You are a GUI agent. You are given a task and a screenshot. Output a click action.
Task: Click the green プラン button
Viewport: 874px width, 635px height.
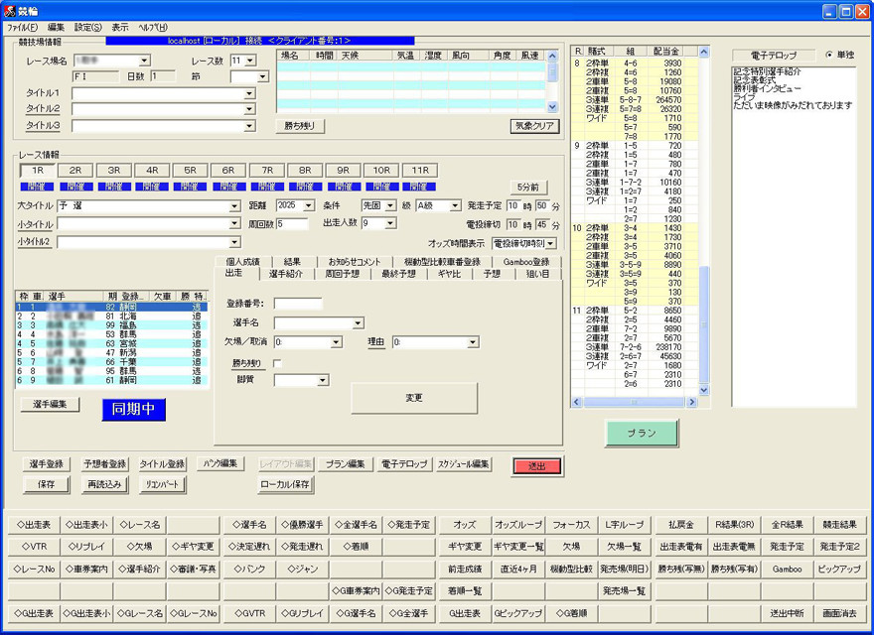click(x=642, y=433)
